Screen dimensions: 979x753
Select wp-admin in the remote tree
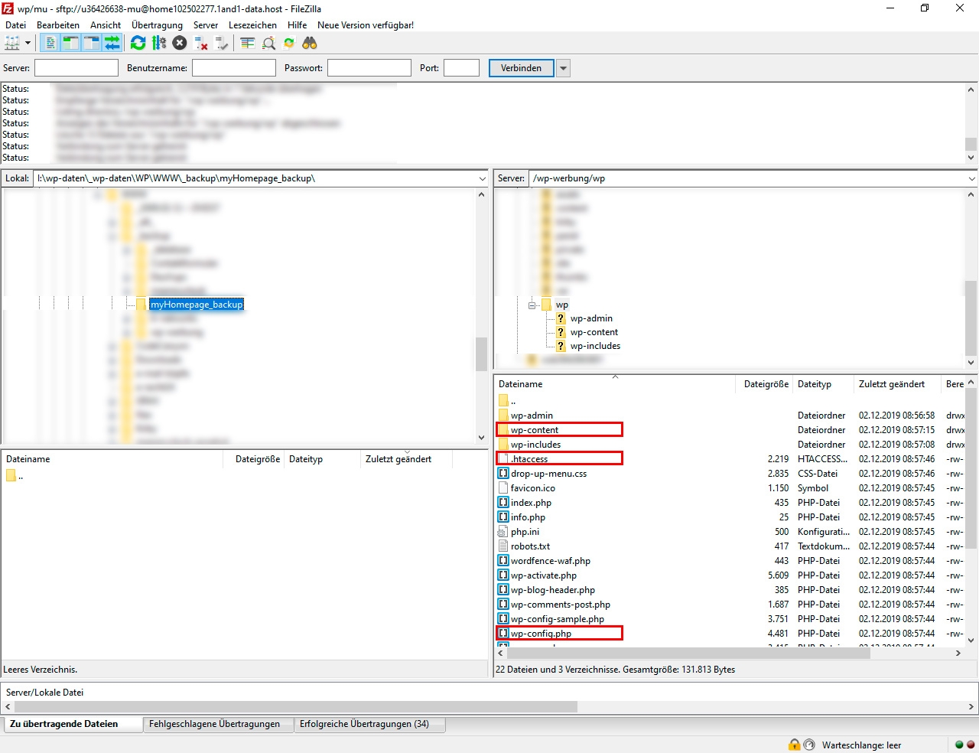coord(591,318)
